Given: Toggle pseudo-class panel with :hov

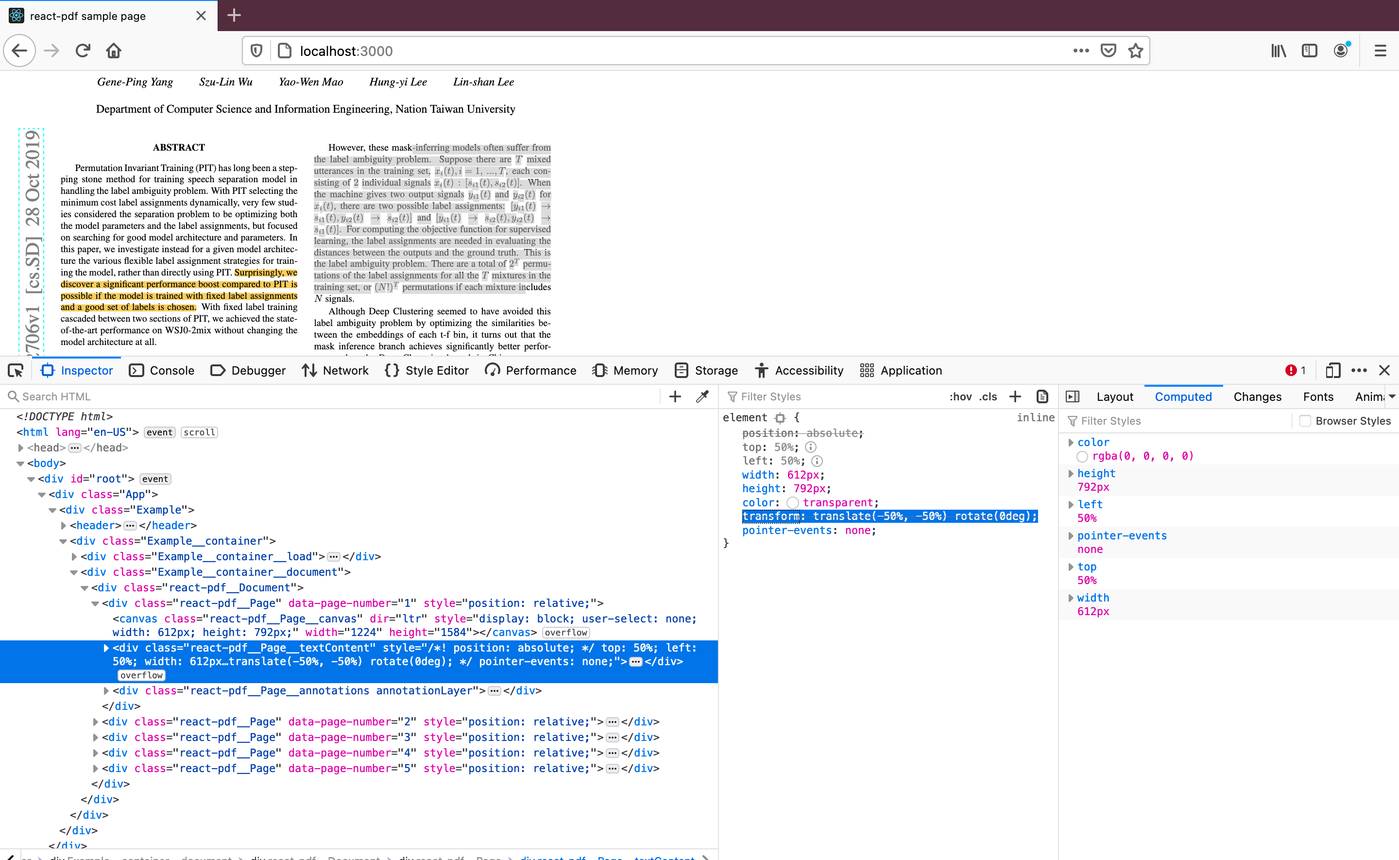Looking at the screenshot, I should click(960, 396).
